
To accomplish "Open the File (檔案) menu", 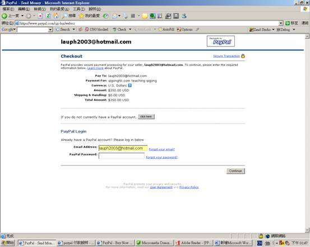I will [x=8, y=9].
